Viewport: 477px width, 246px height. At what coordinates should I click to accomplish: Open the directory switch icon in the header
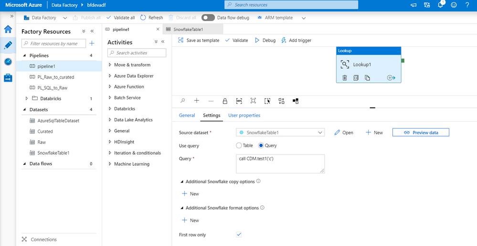point(427,5)
